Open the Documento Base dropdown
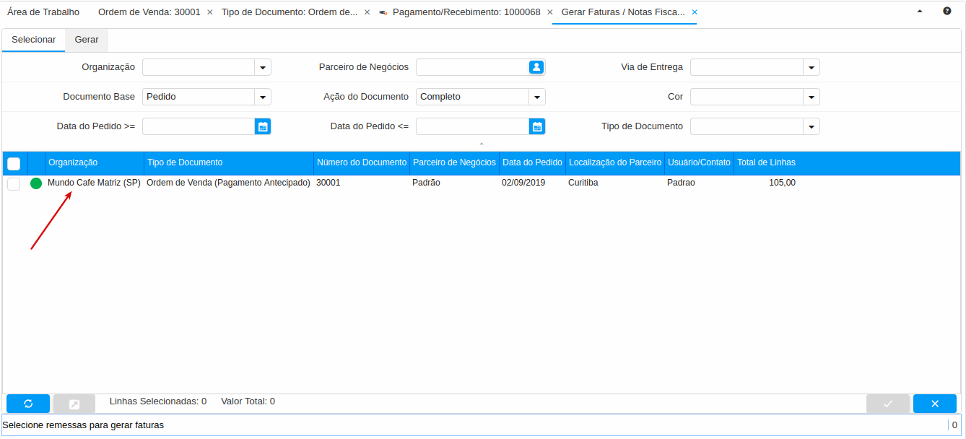Viewport: 966px width, 439px height. tap(263, 97)
